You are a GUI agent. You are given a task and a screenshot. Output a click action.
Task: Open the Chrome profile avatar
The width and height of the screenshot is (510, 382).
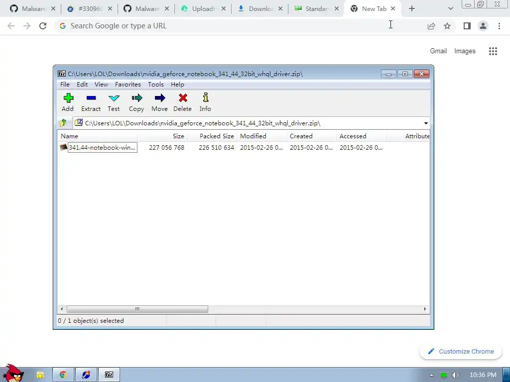click(483, 26)
